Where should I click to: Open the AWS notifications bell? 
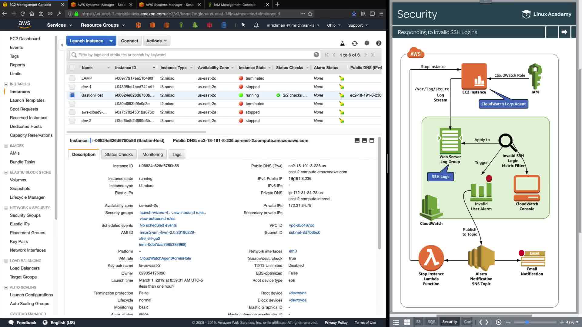tap(256, 25)
